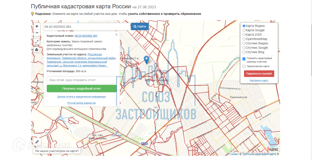Click Поделиться ссылкой button

click(x=259, y=74)
